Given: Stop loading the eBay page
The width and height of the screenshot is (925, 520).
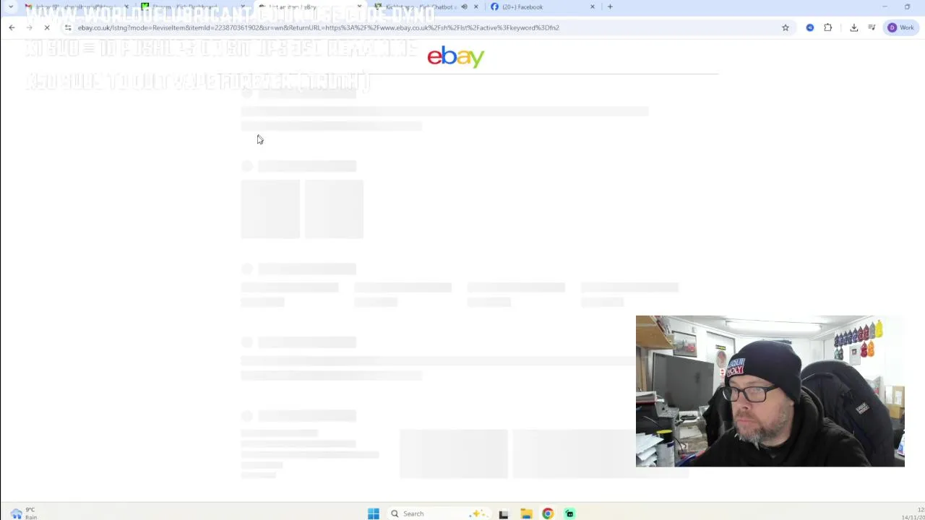Looking at the screenshot, I should pyautogui.click(x=46, y=27).
